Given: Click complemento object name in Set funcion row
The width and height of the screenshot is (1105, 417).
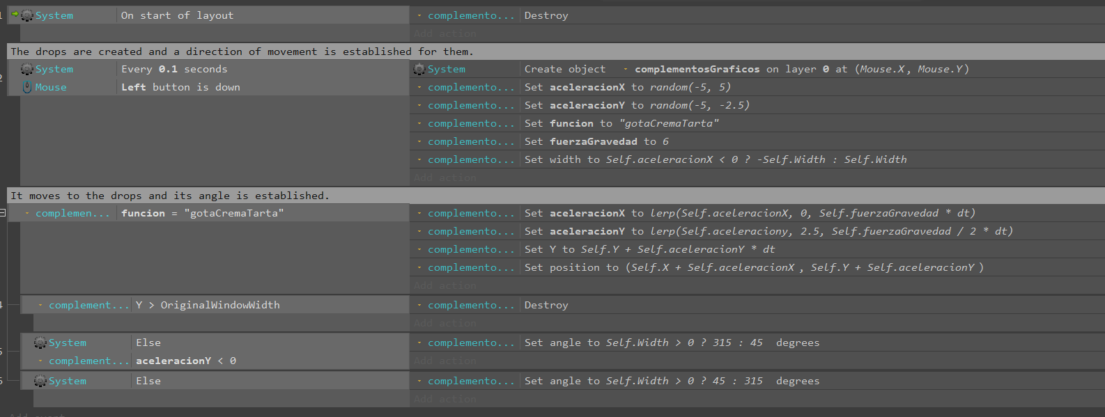Looking at the screenshot, I should (x=471, y=123).
